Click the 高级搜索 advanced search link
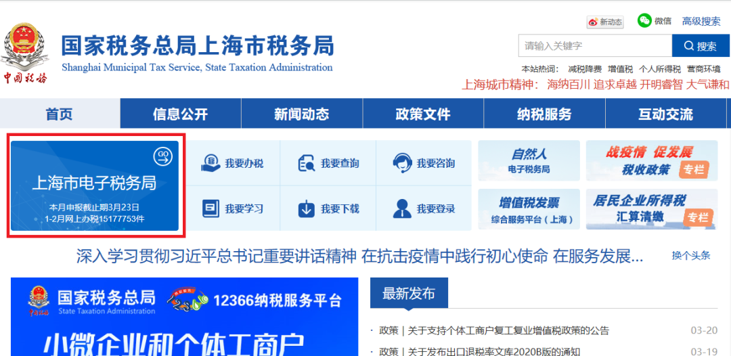This screenshot has width=731, height=356. pos(701,22)
